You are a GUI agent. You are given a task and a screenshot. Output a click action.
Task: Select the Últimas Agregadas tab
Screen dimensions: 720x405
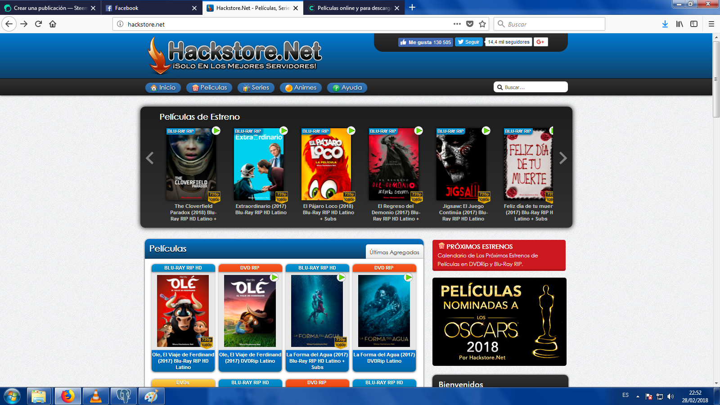pyautogui.click(x=394, y=252)
